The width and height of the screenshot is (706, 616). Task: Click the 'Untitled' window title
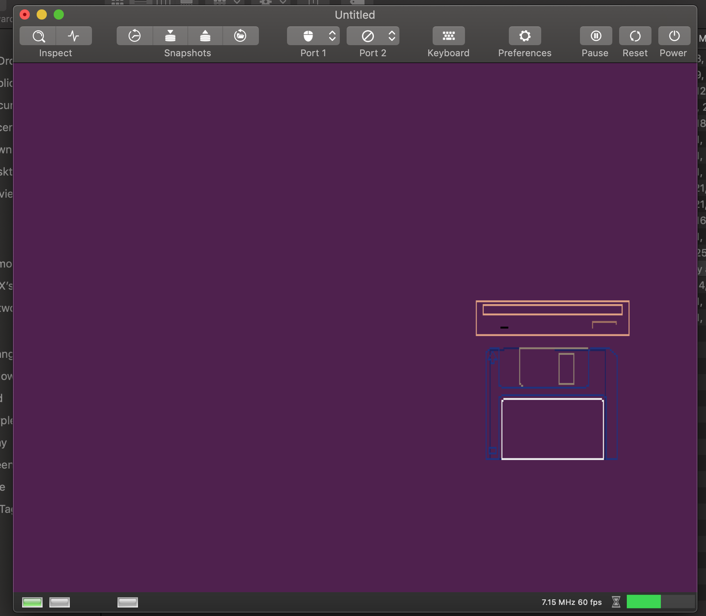355,15
